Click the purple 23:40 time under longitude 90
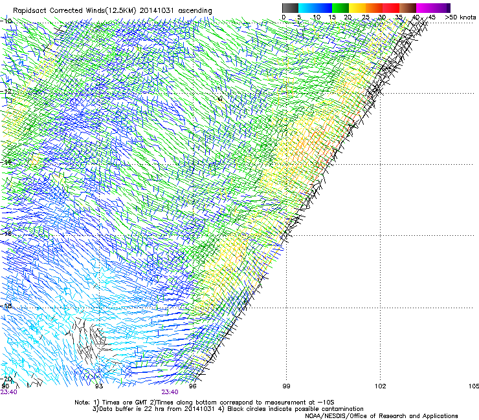Viewport: 479px width, 420px height. tap(8, 392)
